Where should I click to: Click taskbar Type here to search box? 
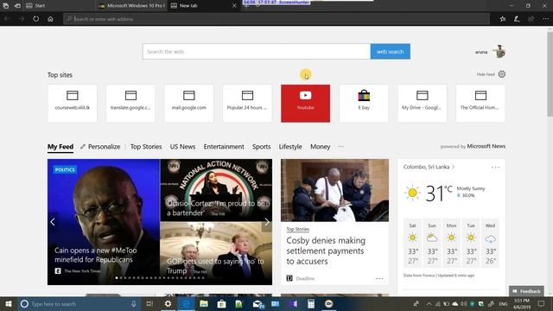tap(79, 303)
